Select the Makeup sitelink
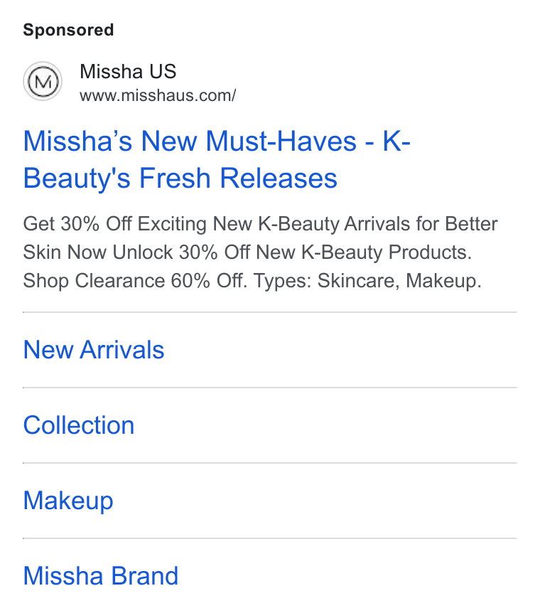The image size is (540, 613). click(68, 501)
